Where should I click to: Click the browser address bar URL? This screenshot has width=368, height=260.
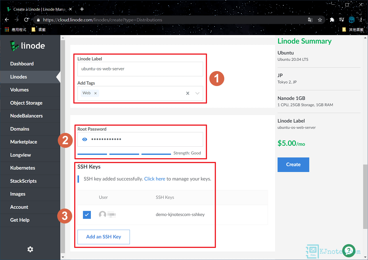pyautogui.click(x=103, y=20)
